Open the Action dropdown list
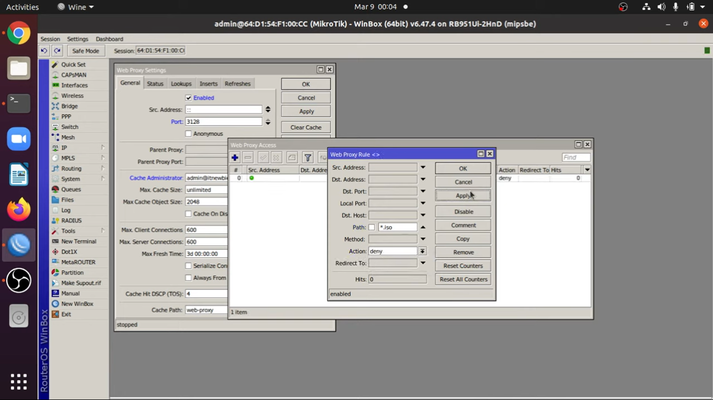The image size is (713, 400). pos(422,252)
